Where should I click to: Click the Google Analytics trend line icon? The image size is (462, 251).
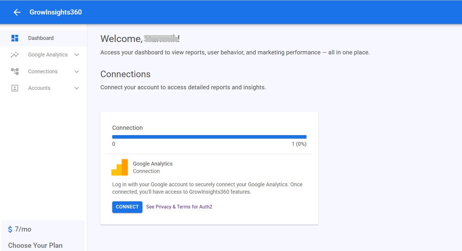coord(15,55)
